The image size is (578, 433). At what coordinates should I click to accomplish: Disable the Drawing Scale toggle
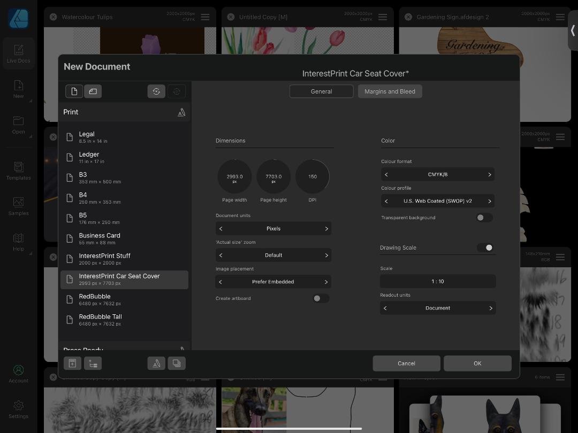pos(485,248)
